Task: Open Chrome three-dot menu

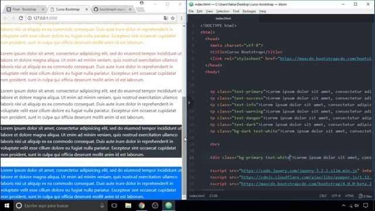Action: click(x=182, y=18)
